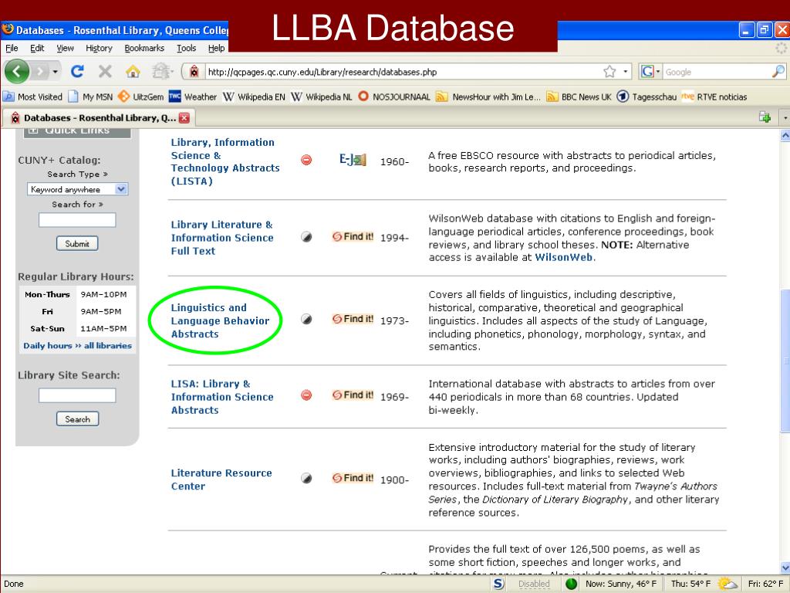Open Library Literature & Information Science Full Text

(222, 238)
